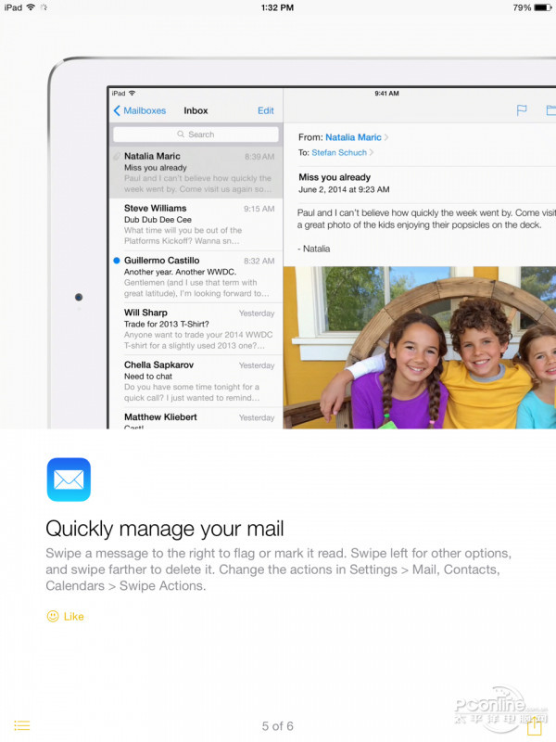Tap the Wi-Fi icon in the status bar
Screen dimensions: 556x742
coord(31,7)
